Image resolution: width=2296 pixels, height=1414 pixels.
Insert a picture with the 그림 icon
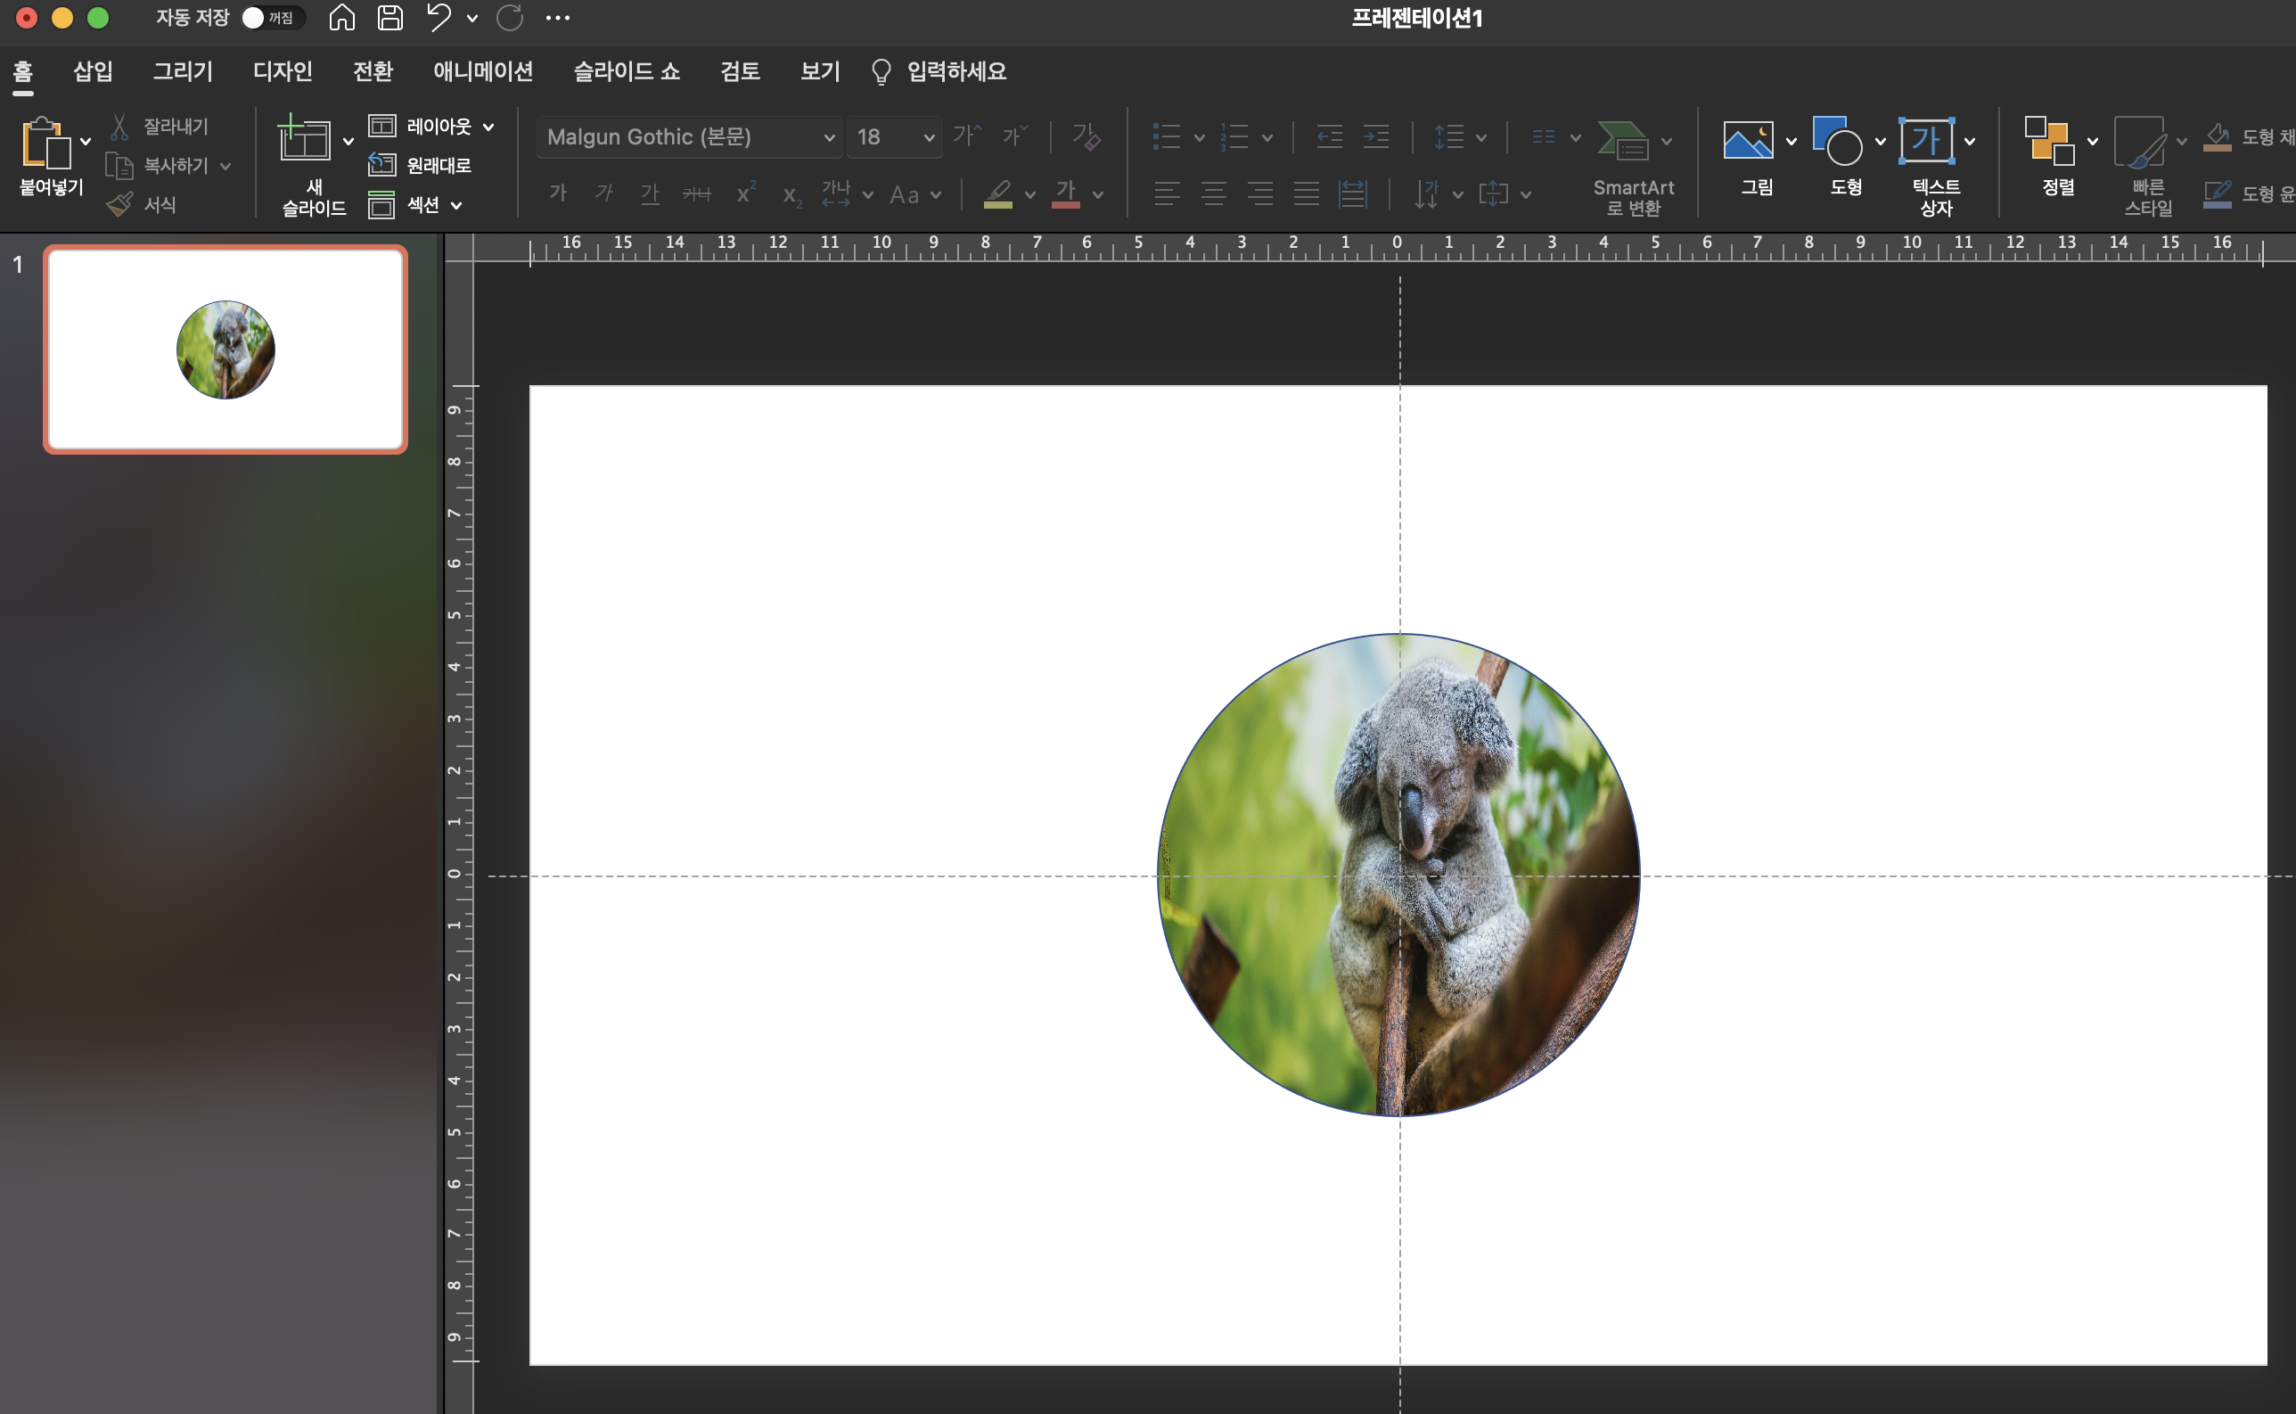1747,142
